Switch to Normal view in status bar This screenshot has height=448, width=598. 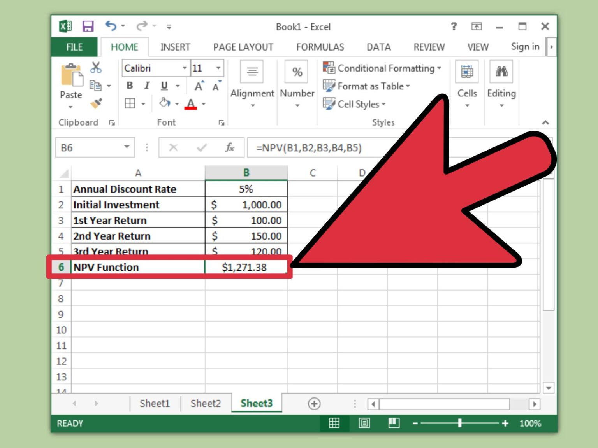pos(335,423)
